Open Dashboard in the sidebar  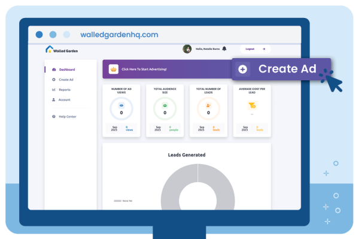point(67,69)
